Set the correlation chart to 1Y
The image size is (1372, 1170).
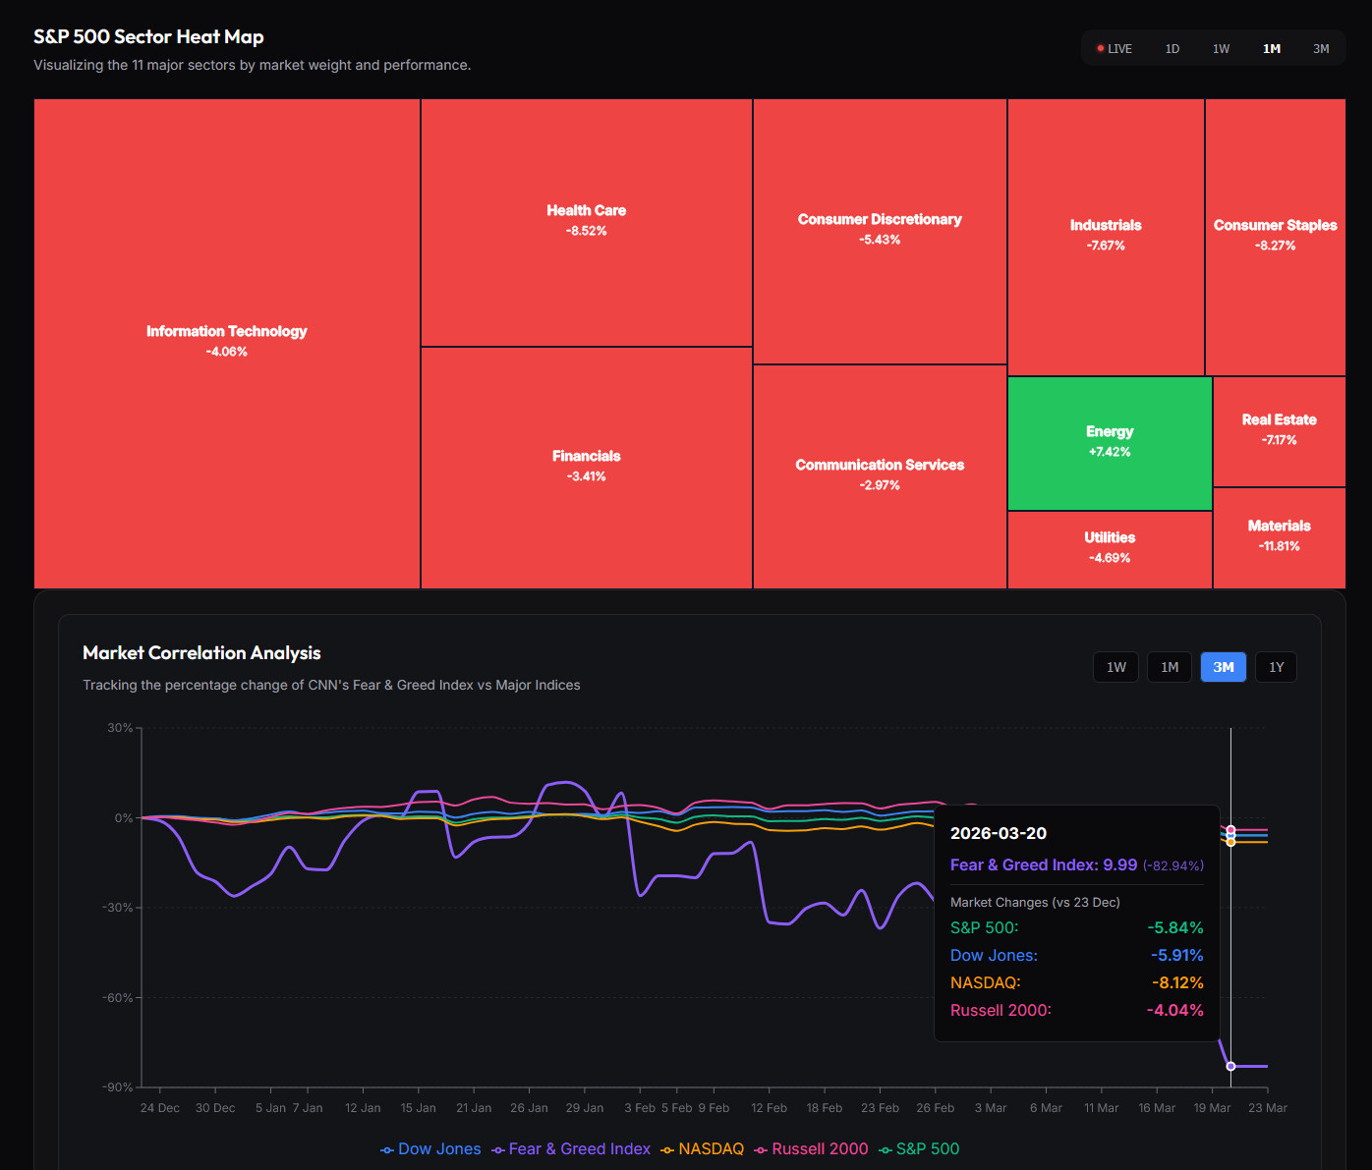pyautogui.click(x=1276, y=667)
